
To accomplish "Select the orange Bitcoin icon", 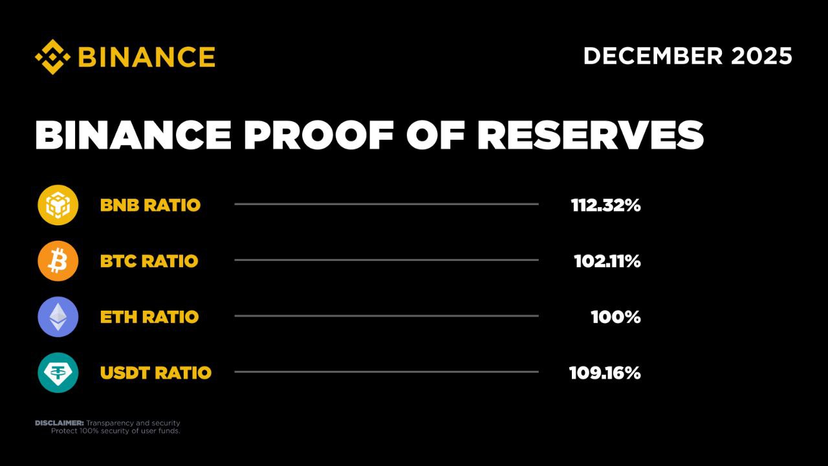I will point(58,261).
